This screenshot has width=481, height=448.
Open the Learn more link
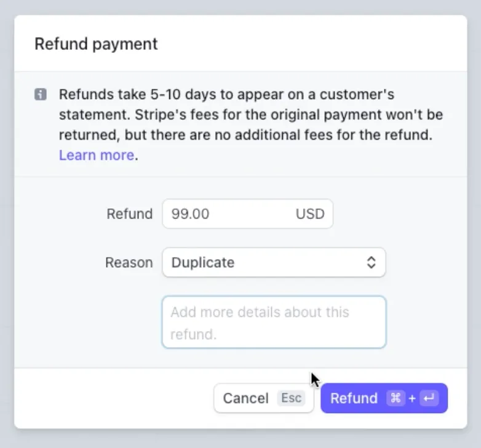(x=97, y=155)
